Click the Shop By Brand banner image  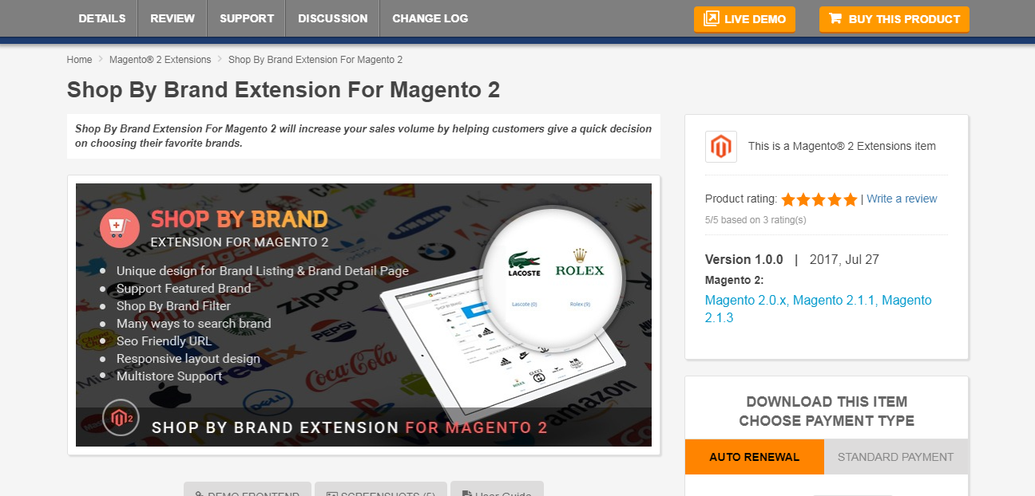click(x=363, y=315)
